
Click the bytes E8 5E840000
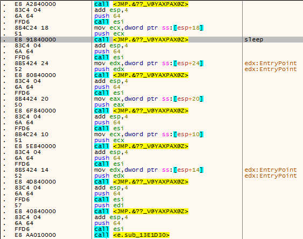35,146
